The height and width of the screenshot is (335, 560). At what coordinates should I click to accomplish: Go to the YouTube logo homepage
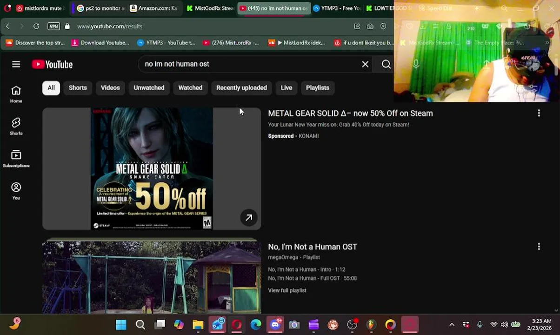(52, 64)
